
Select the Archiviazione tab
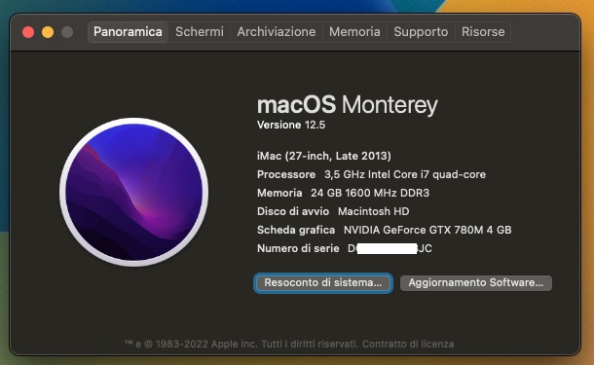[277, 32]
